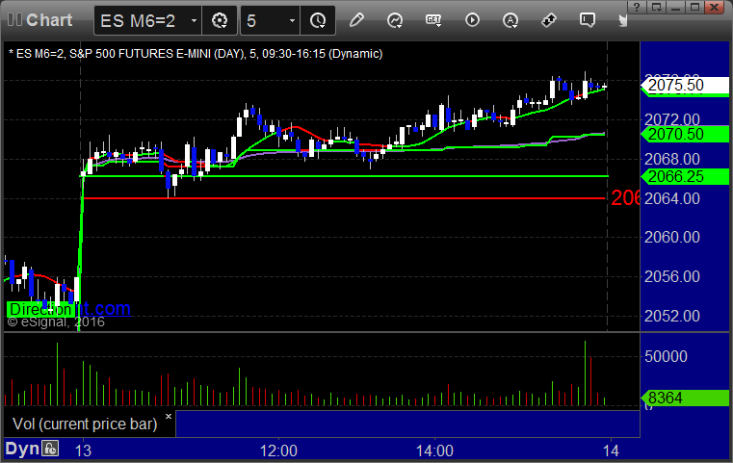Click the 2075.50 current price marker
Image resolution: width=733 pixels, height=463 pixels.
[685, 85]
